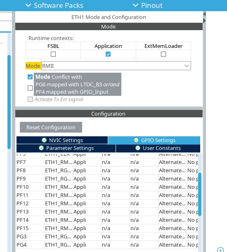Image resolution: width=227 pixels, height=252 pixels.
Task: Click the NVIC Settings green check icon
Action: 44,140
